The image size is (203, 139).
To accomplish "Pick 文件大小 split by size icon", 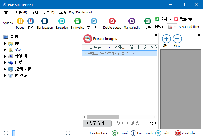I will (x=94, y=21).
